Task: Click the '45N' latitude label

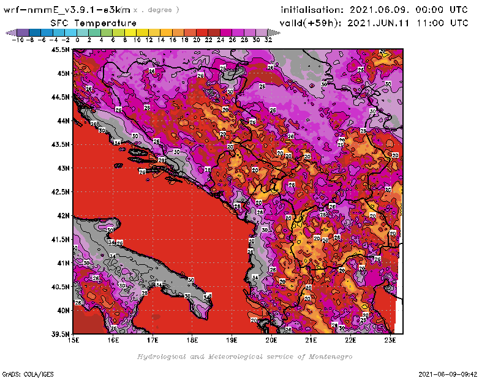Action: 63,73
